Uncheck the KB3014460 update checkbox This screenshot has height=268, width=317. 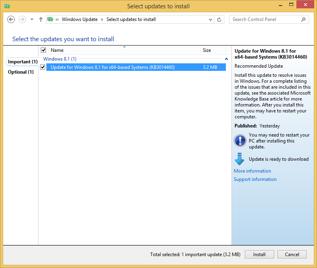coord(42,67)
